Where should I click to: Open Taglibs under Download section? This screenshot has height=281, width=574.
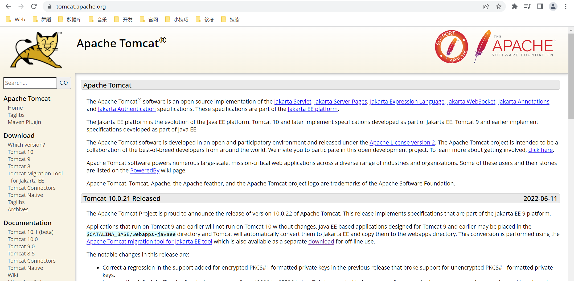tap(16, 202)
